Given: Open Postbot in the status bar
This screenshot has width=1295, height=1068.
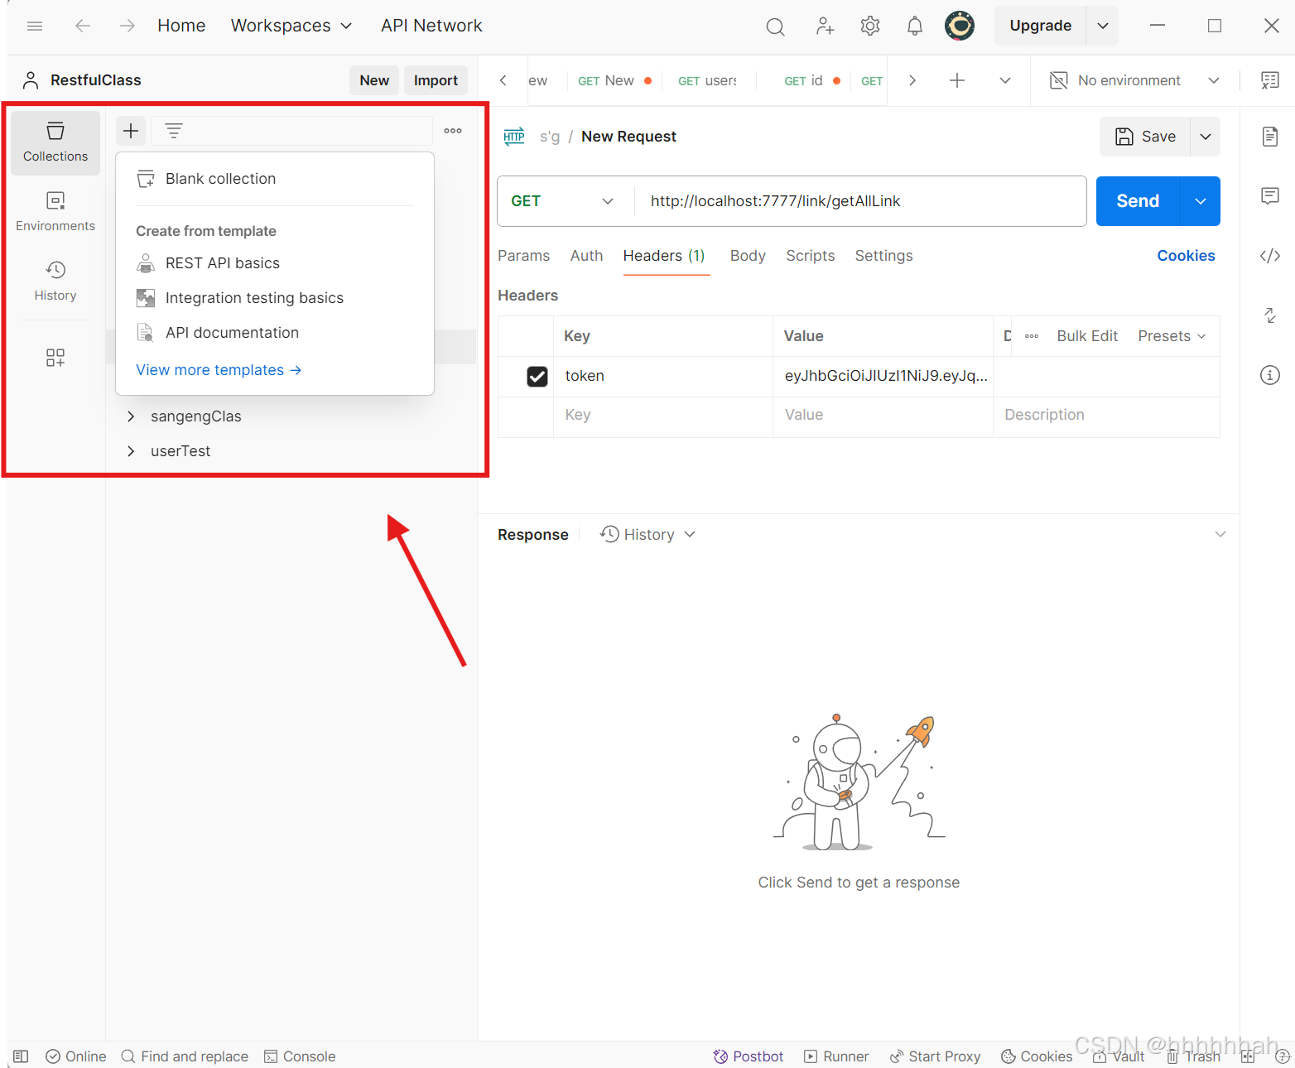Looking at the screenshot, I should coord(749,1056).
